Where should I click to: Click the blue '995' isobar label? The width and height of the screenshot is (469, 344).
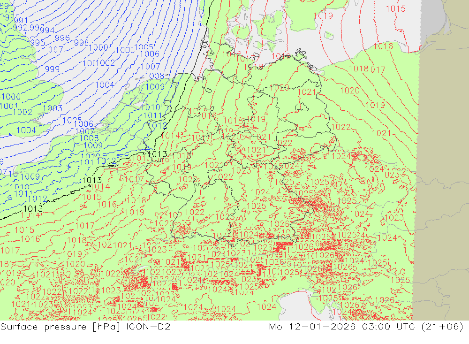point(38,43)
